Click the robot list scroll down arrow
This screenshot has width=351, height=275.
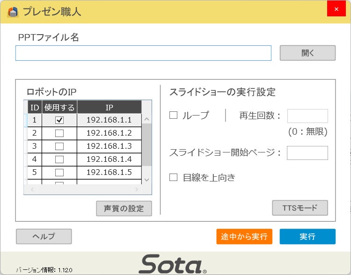(146, 180)
